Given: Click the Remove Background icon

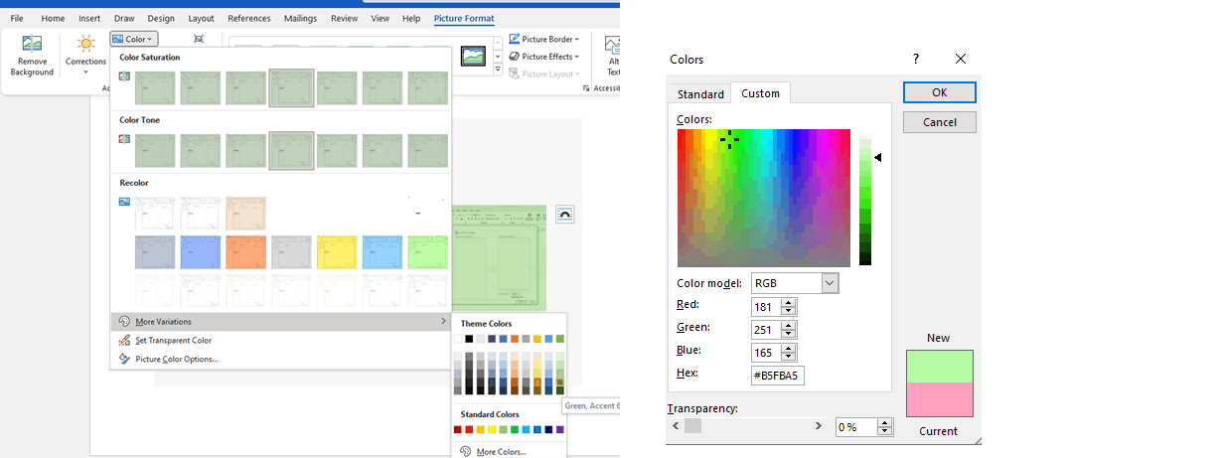Looking at the screenshot, I should pyautogui.click(x=32, y=44).
